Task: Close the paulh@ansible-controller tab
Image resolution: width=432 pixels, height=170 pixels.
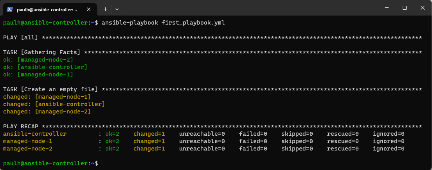Action: tap(88, 9)
